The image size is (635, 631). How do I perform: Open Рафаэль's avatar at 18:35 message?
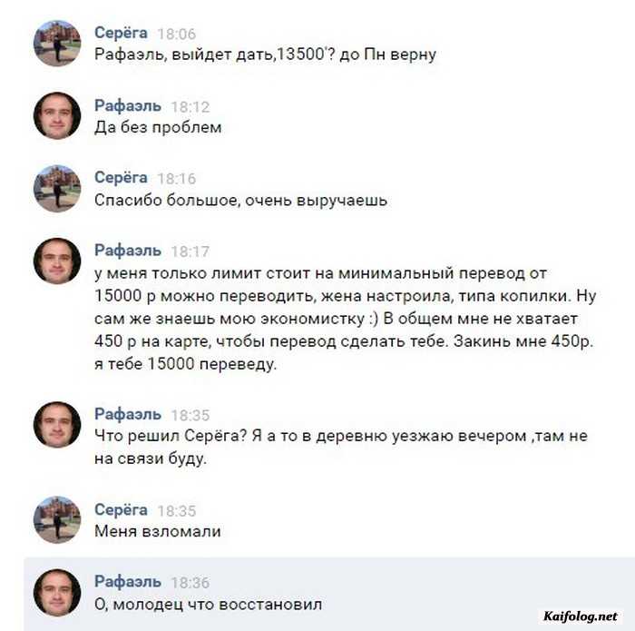[x=57, y=425]
